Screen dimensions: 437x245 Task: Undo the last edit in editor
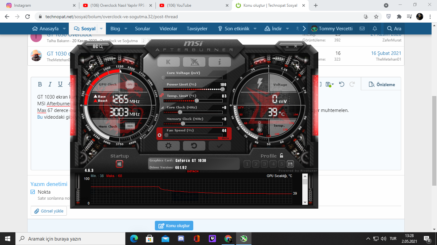point(342,85)
